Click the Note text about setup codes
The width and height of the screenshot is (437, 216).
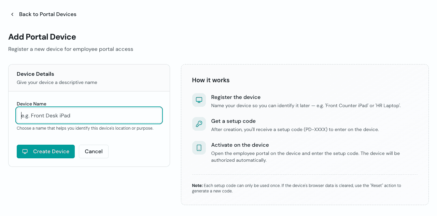[x=296, y=188]
